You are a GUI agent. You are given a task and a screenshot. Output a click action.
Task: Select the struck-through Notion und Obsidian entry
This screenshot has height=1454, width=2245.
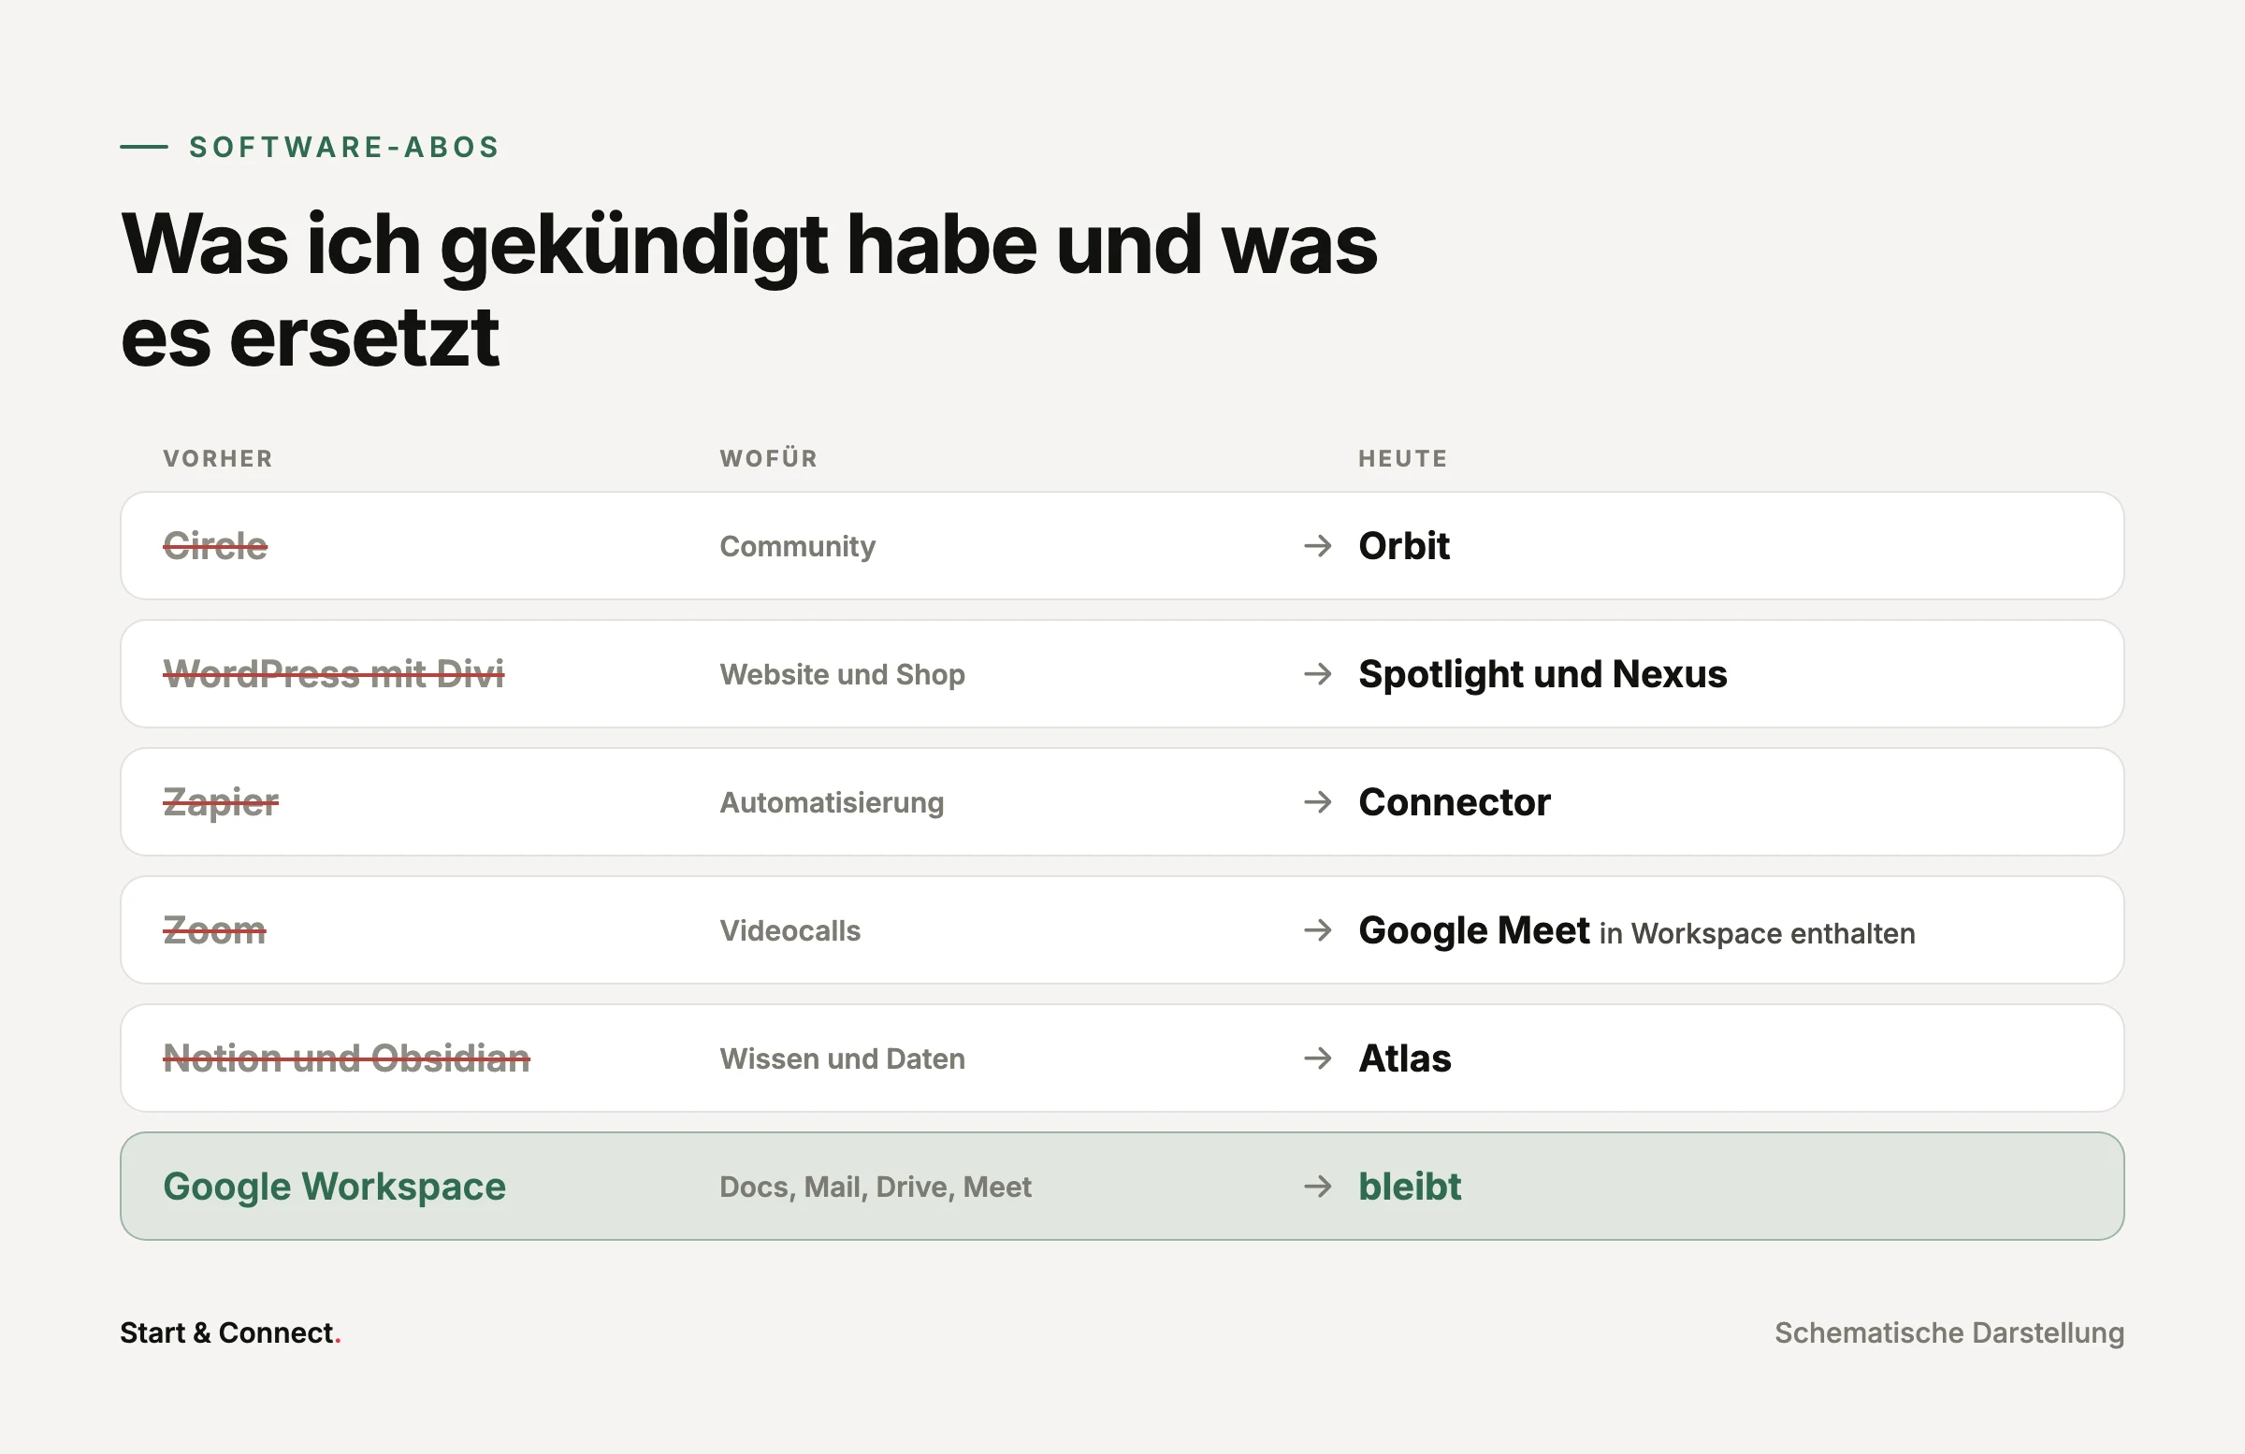(x=346, y=1058)
